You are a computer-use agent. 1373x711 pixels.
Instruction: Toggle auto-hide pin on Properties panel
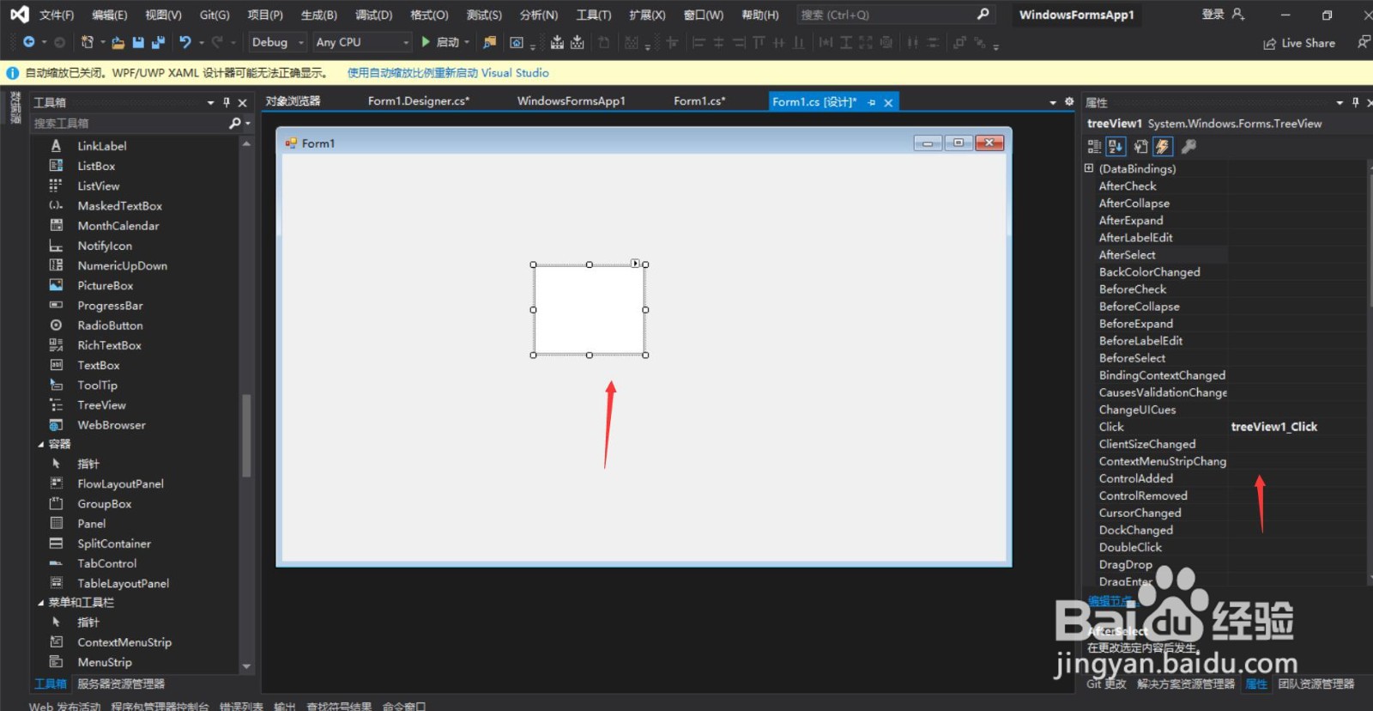click(x=1356, y=102)
